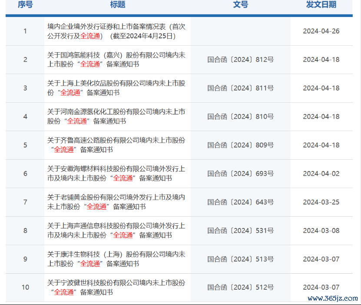Click the date 2024-04-26
Screen dimensions: 361x305
point(321,31)
